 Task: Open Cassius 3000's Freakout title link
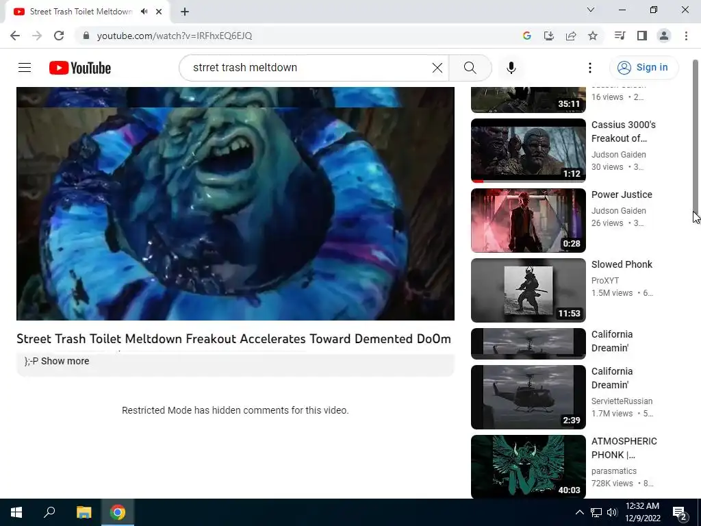click(623, 131)
